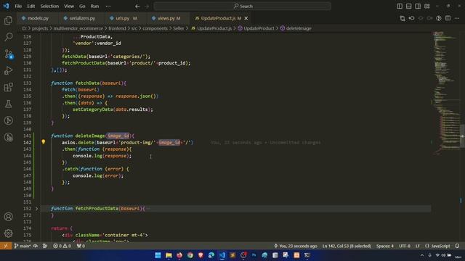Open File Explorer from the taskbar
This screenshot has height=261, width=465.
click(x=169, y=255)
